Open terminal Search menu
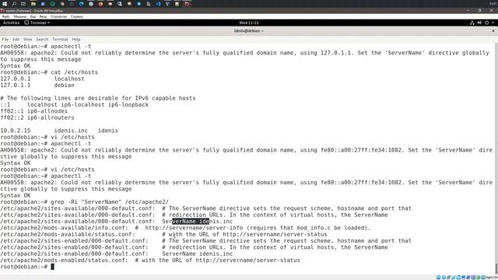The height and width of the screenshot is (280, 498). pyautogui.click(x=42, y=40)
